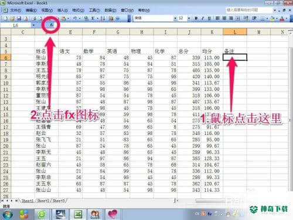Click the sort ascending icon
Screen dimensions: 293x220
pyautogui.click(x=103, y=18)
